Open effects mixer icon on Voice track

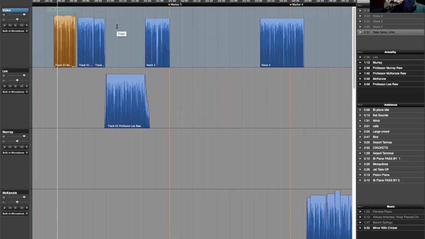(x=22, y=25)
